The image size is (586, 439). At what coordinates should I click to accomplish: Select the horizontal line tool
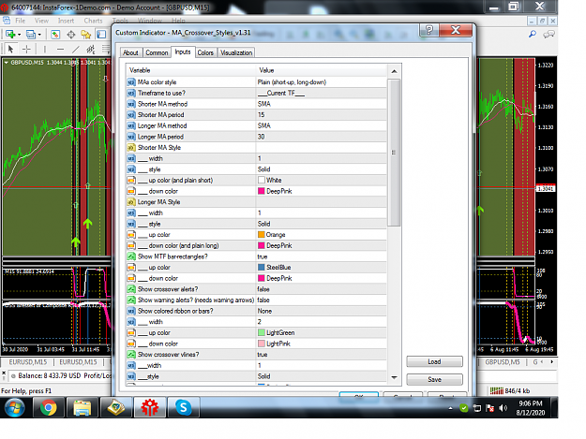61,49
